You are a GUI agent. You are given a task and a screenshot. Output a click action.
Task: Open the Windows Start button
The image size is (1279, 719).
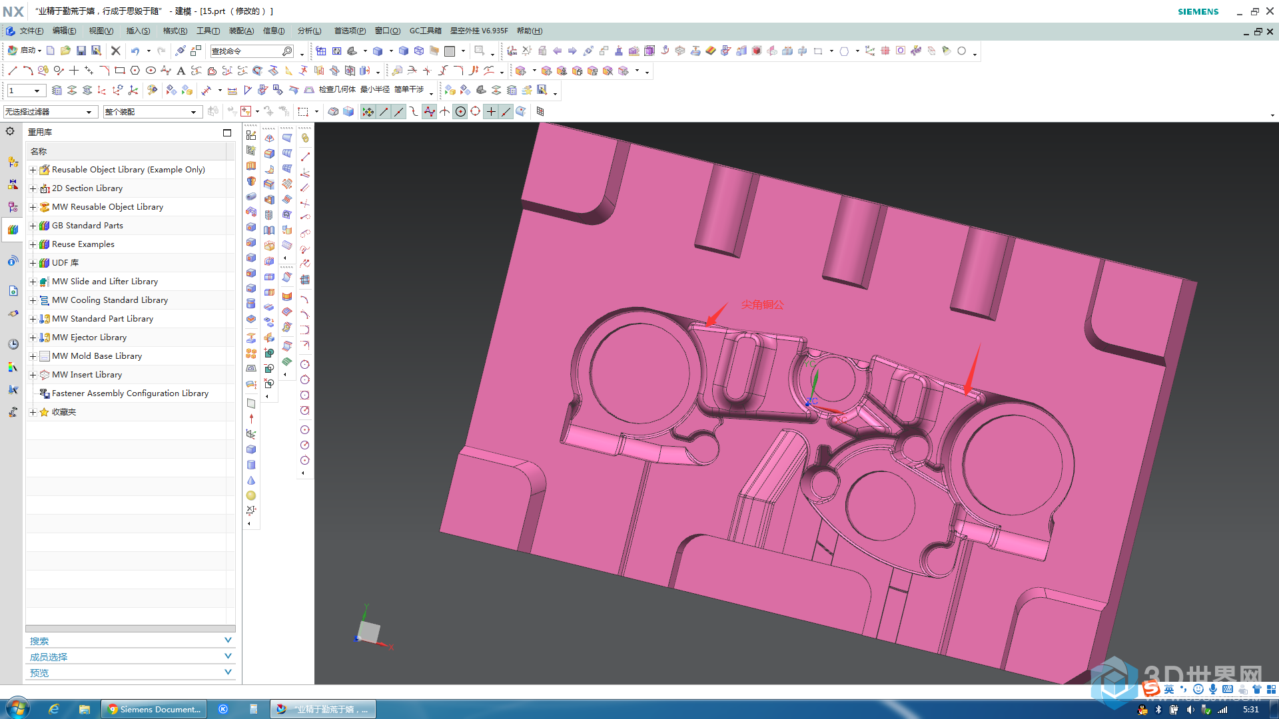[x=18, y=708]
